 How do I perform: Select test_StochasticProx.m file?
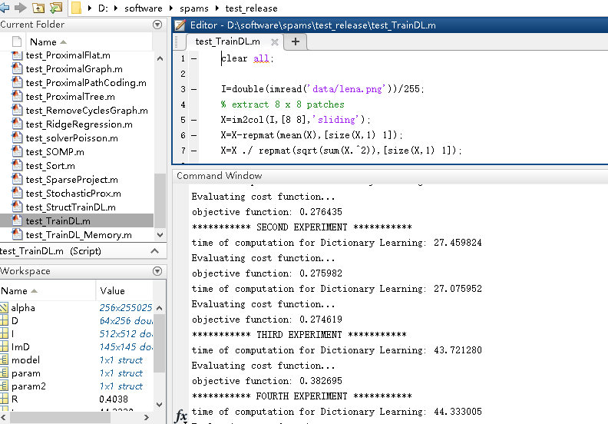click(x=73, y=194)
